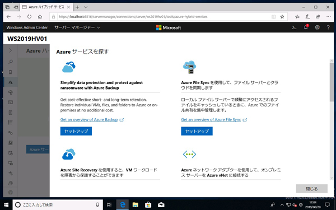Show tab previews chevron
This screenshot has height=210, width=336.
(86, 7)
